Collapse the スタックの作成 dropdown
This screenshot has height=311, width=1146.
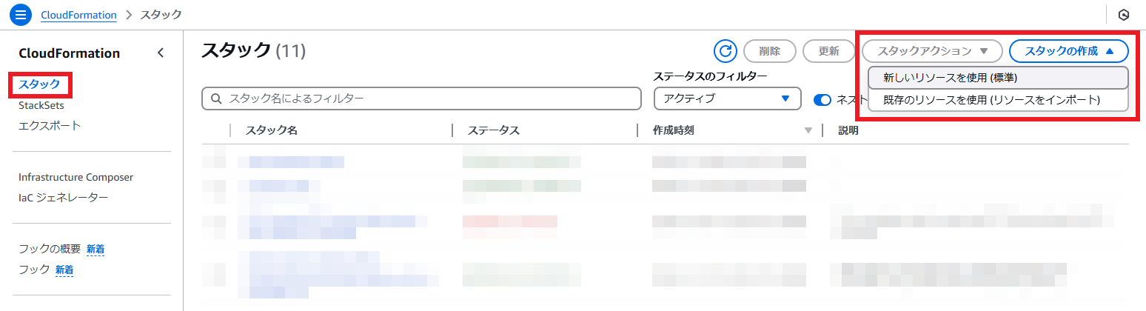coord(1068,51)
